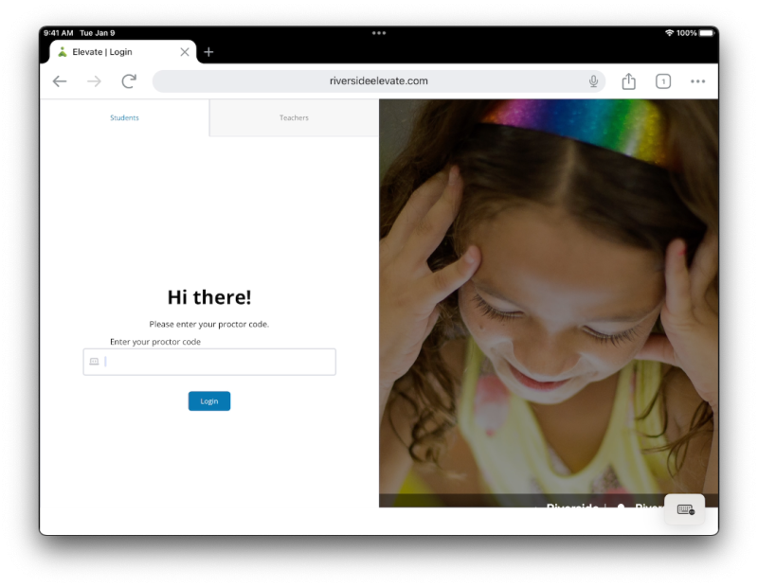Focus the proctor code input field
The image size is (758, 587).
click(218, 362)
